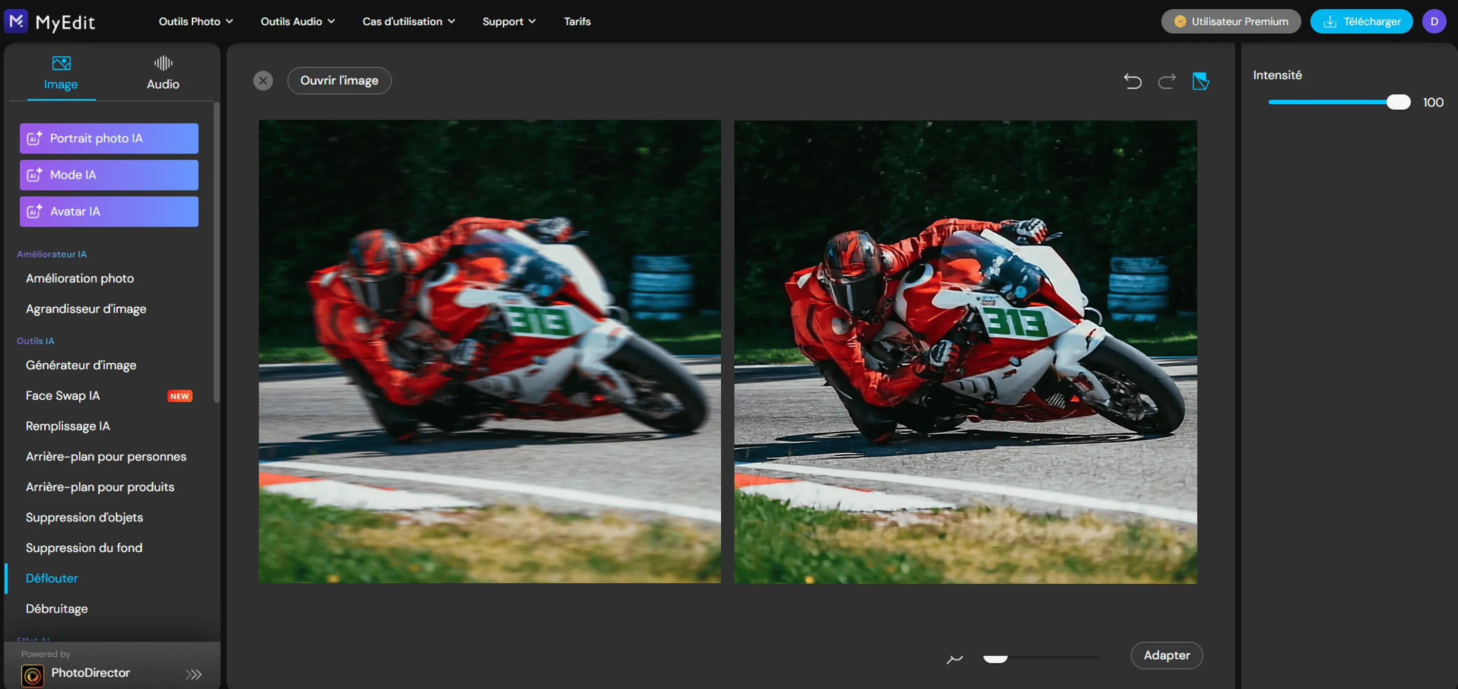1458x689 pixels.
Task: Switch to the Audio tab
Action: [x=163, y=73]
